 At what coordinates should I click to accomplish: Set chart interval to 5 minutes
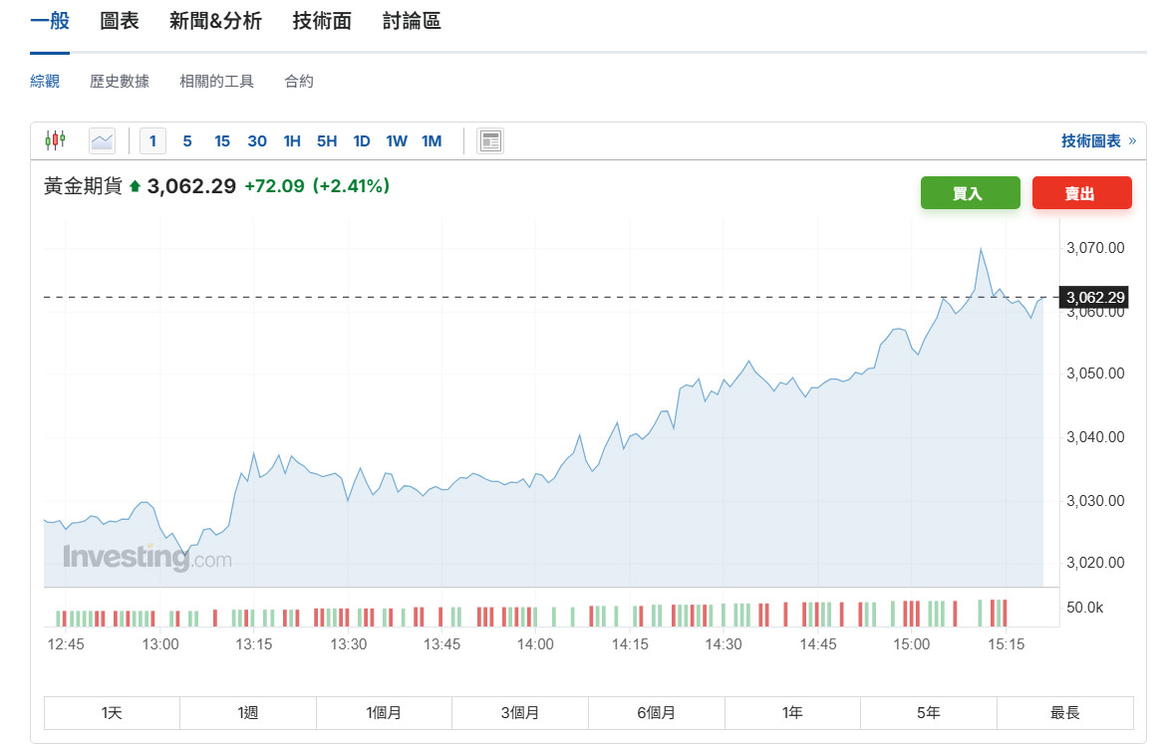(x=187, y=140)
